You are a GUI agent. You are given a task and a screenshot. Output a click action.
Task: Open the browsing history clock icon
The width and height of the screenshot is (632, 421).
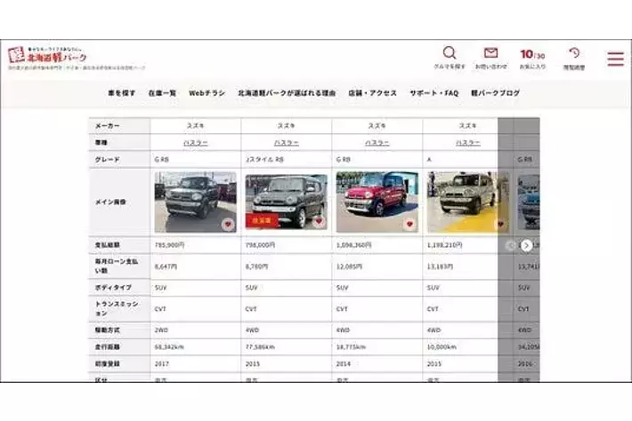click(x=574, y=54)
